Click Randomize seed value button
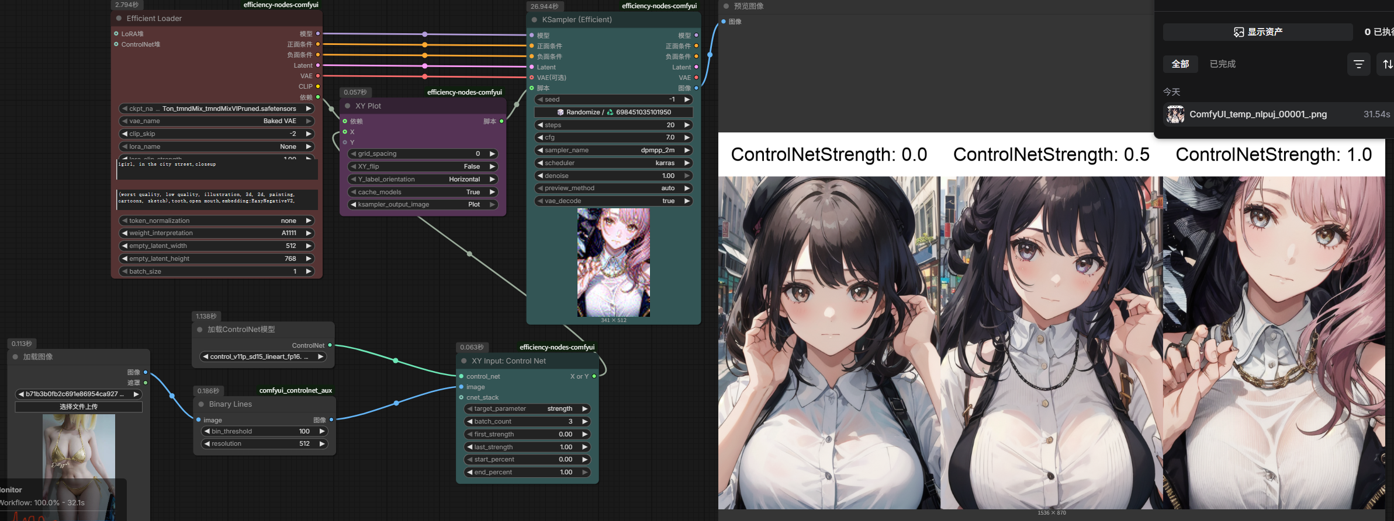The image size is (1394, 521). pyautogui.click(x=614, y=113)
